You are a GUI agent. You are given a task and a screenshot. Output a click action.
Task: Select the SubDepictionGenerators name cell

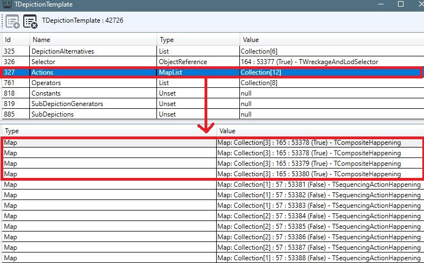[x=93, y=104]
